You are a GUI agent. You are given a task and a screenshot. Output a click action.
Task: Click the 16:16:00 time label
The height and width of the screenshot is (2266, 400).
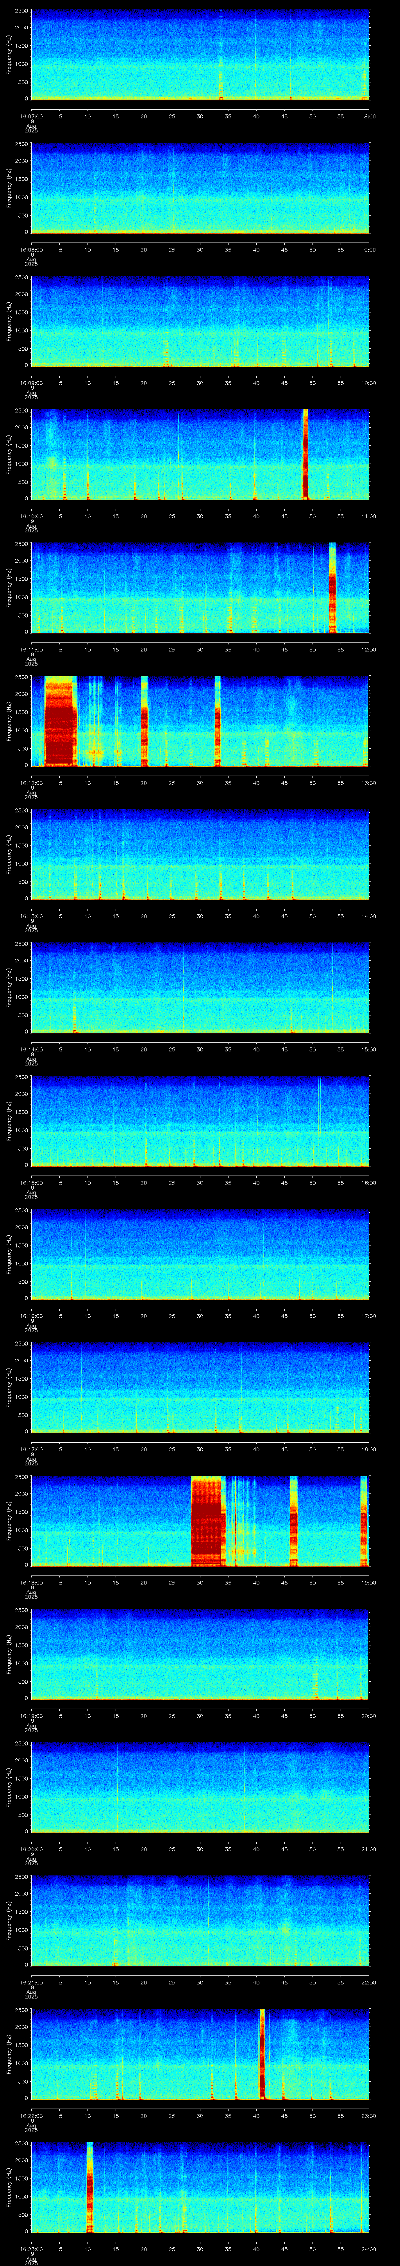(31, 1316)
